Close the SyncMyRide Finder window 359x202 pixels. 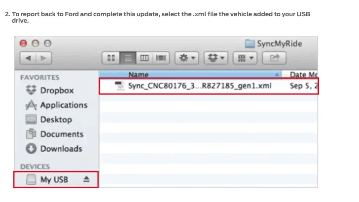[23, 43]
